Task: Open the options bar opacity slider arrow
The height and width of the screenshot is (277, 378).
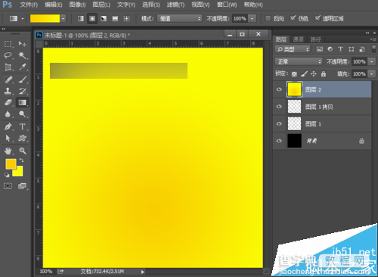Action: 252,18
